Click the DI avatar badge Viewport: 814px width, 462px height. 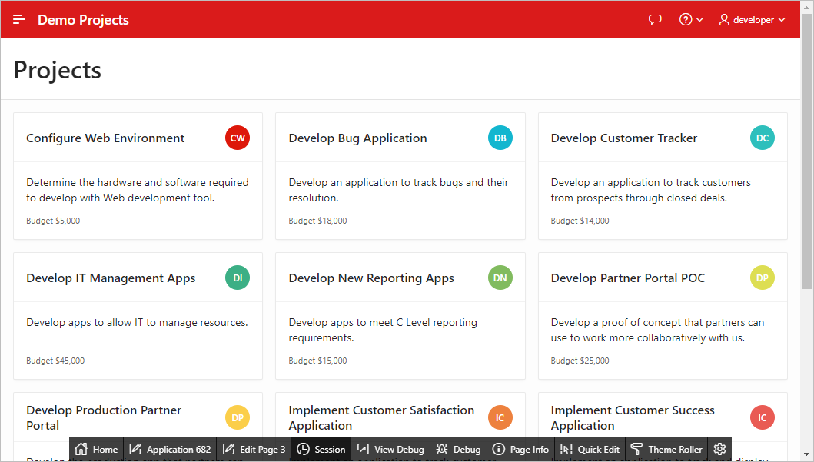coord(238,278)
